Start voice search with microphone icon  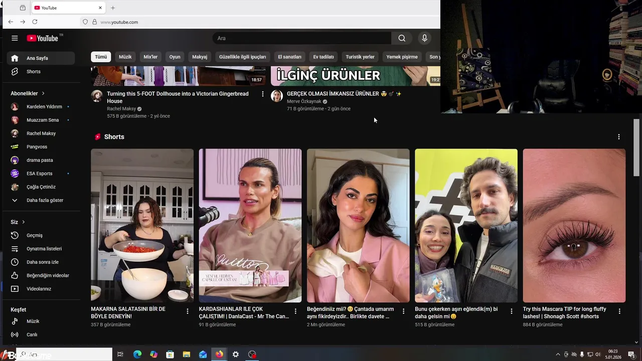click(x=424, y=38)
